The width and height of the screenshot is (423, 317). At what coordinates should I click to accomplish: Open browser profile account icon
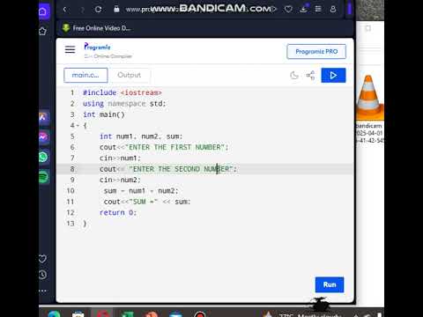click(x=333, y=10)
